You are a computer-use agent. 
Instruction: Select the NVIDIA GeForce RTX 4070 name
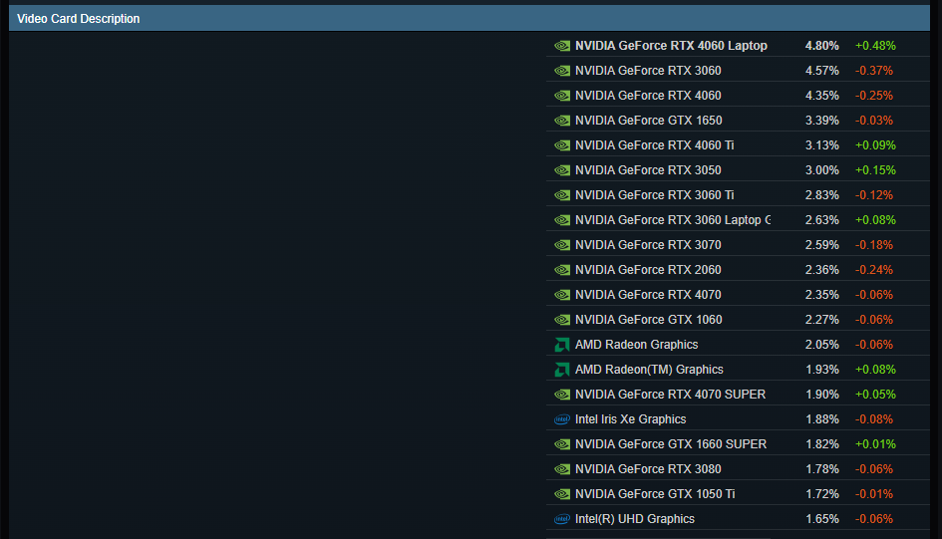coord(648,295)
